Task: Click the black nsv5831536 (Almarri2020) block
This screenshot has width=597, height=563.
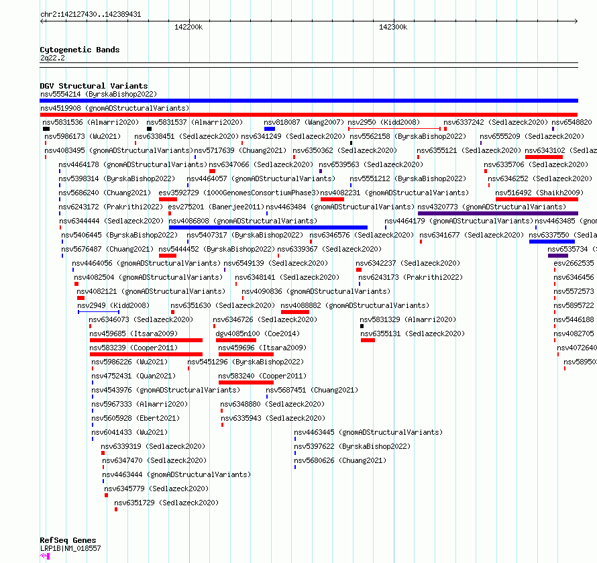Action: [46, 129]
